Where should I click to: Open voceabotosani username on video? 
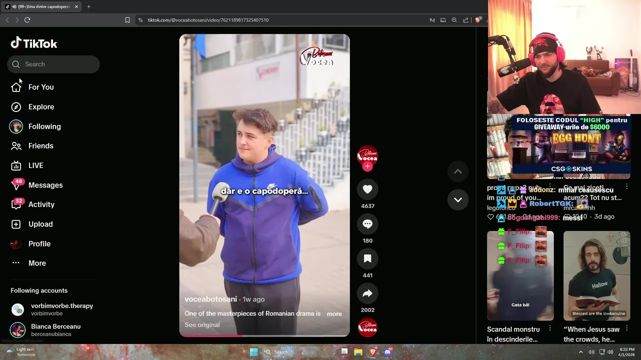(211, 299)
